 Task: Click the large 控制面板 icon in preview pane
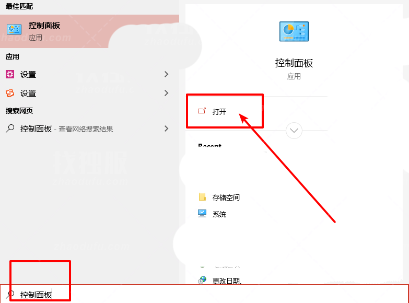[294, 31]
